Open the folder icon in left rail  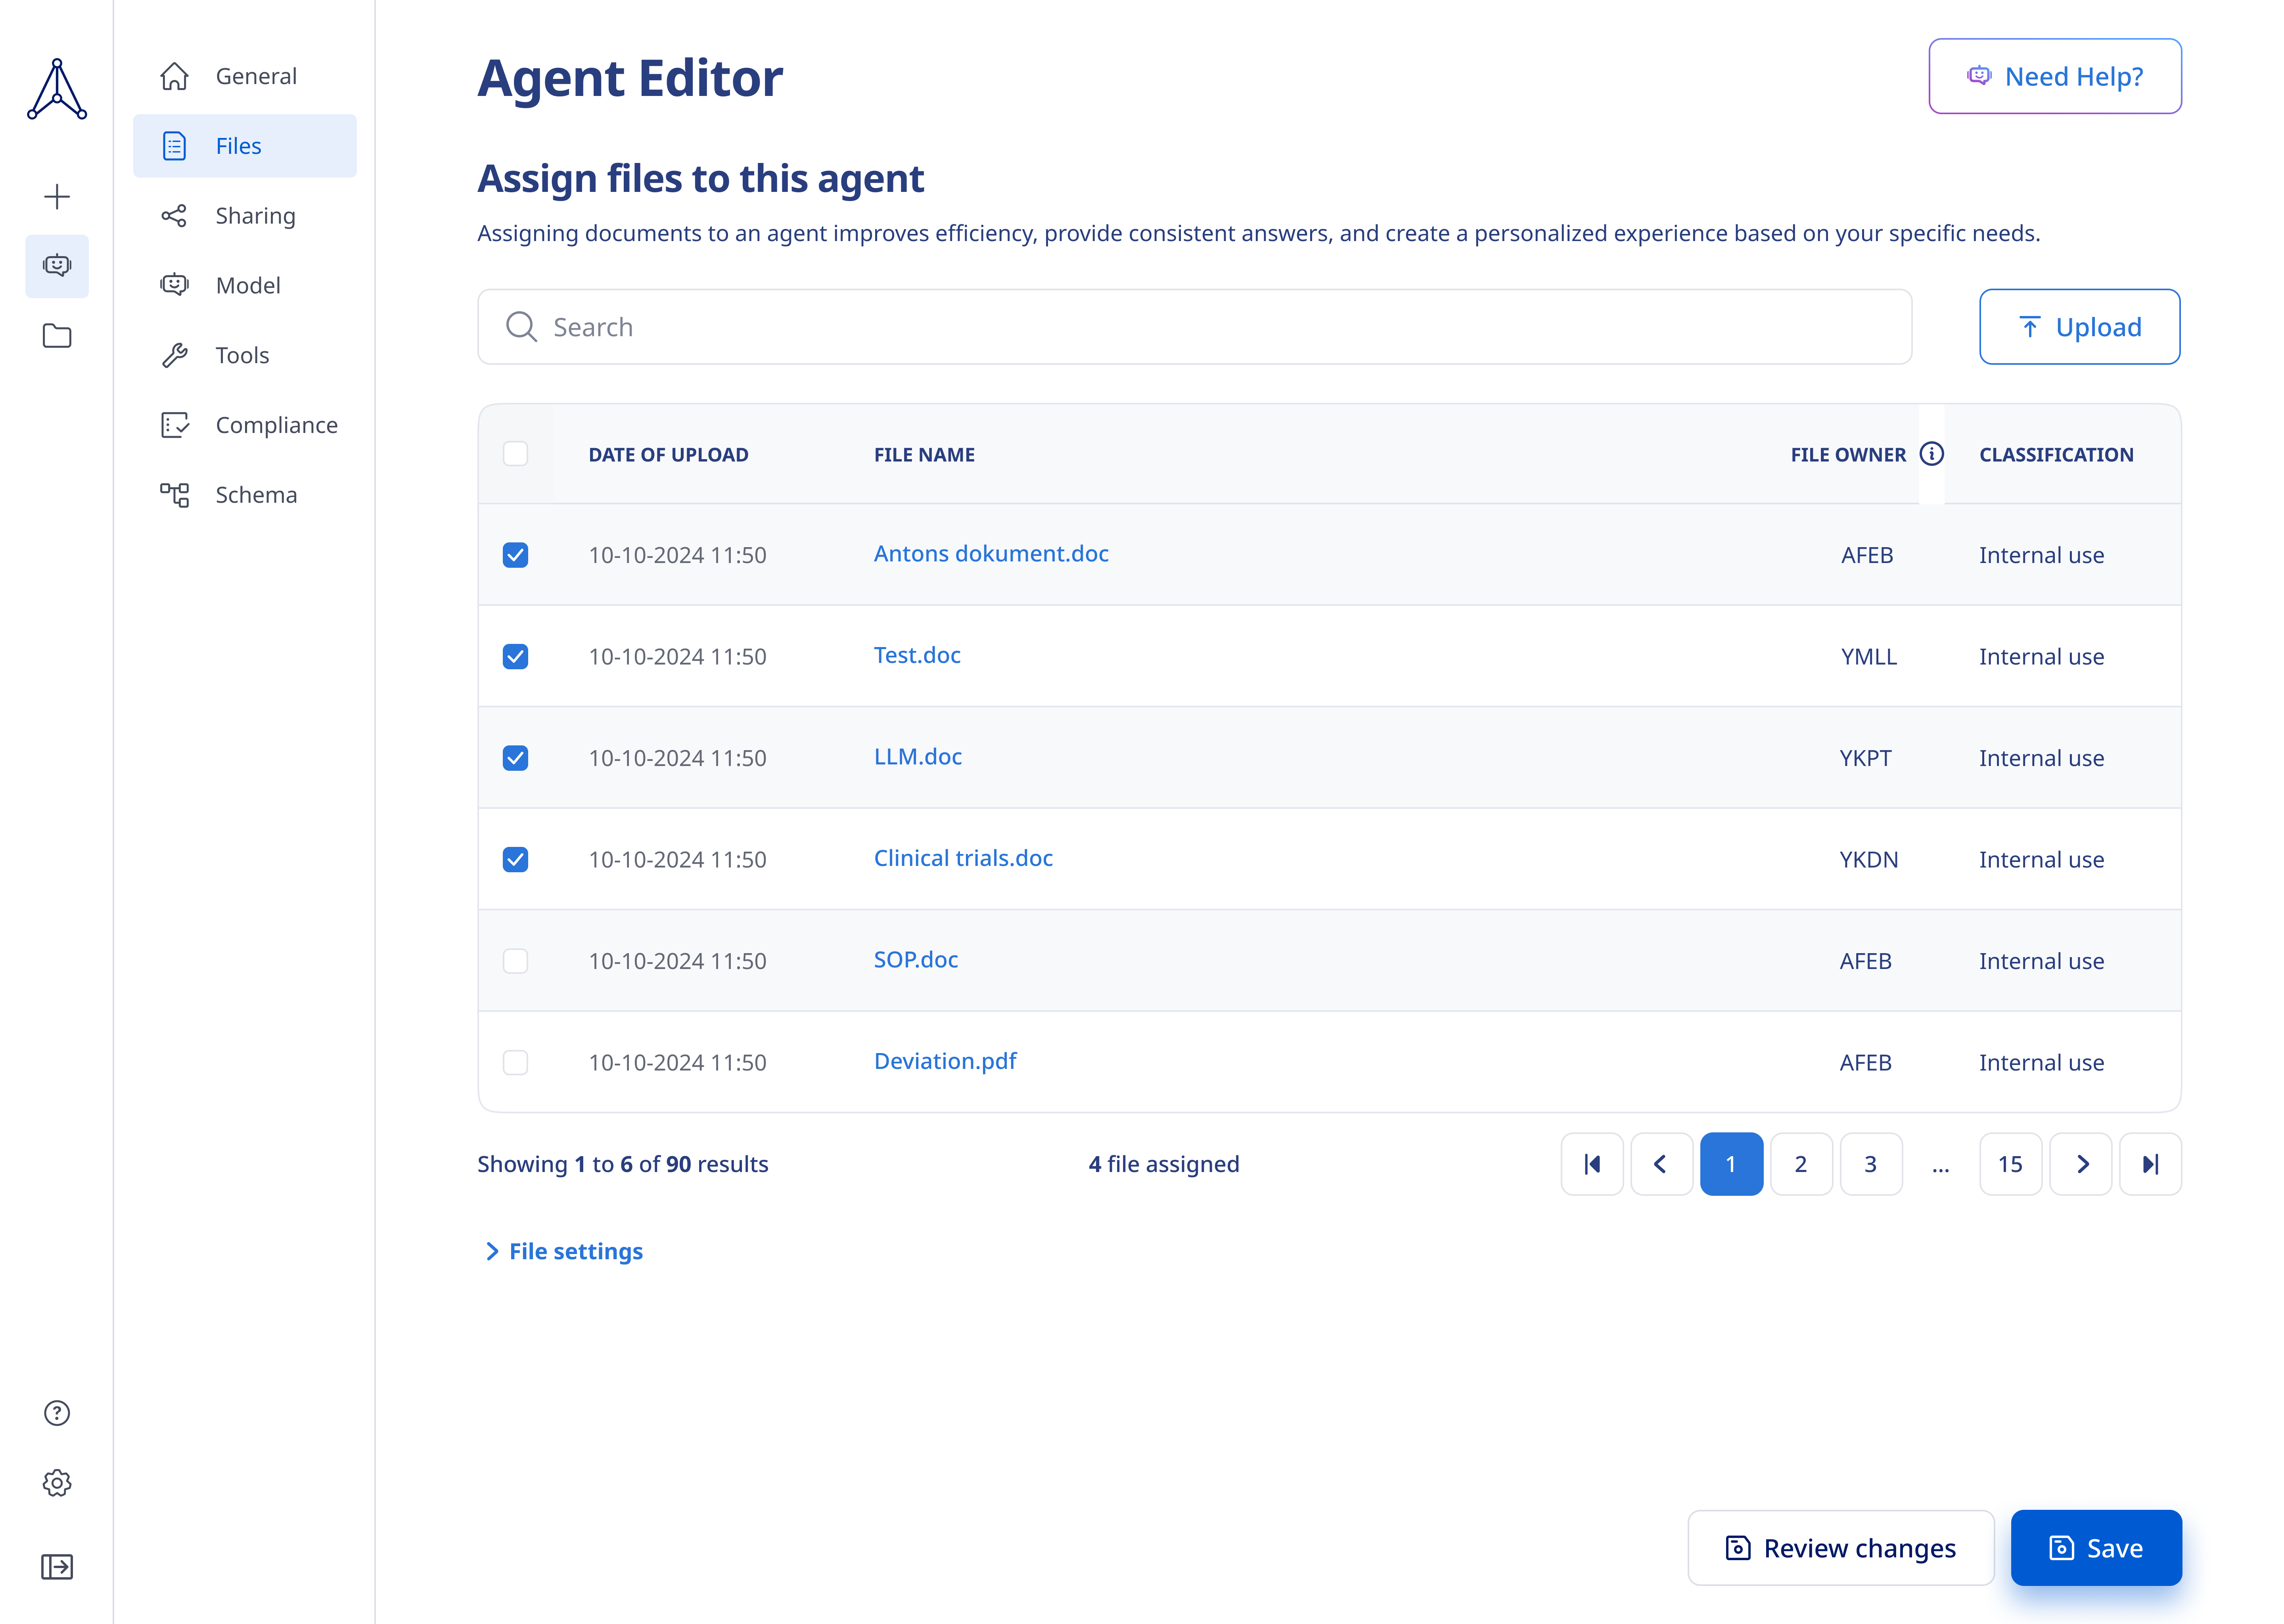(x=57, y=336)
